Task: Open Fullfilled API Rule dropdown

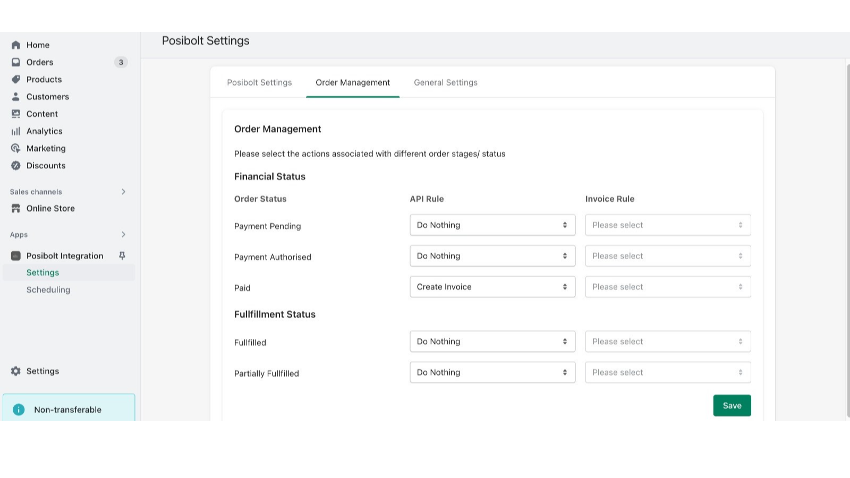Action: [x=492, y=342]
